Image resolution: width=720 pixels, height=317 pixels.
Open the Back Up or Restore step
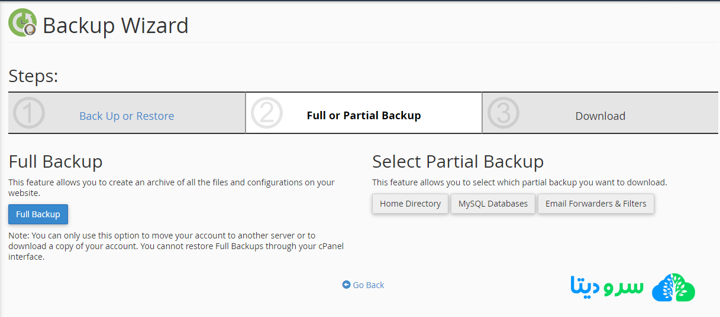pyautogui.click(x=127, y=116)
